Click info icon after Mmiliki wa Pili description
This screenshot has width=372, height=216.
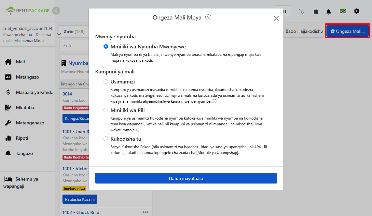click(138, 130)
